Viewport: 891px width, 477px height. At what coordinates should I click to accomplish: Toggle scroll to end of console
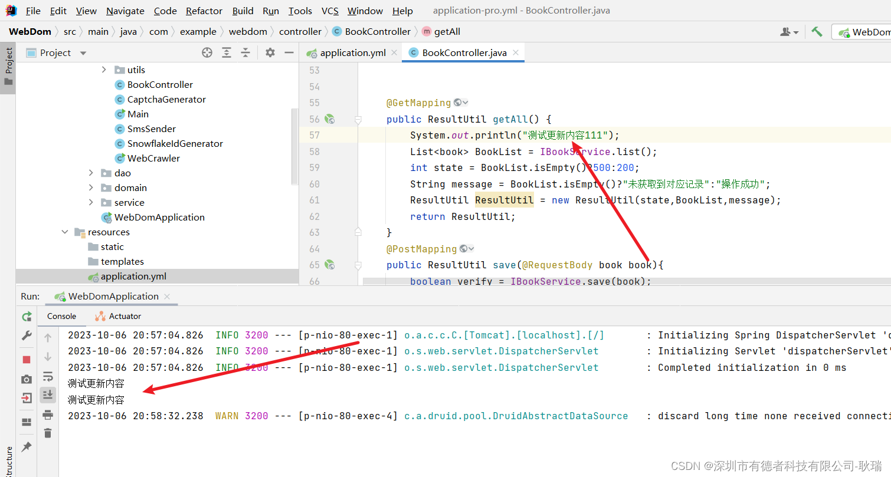48,394
